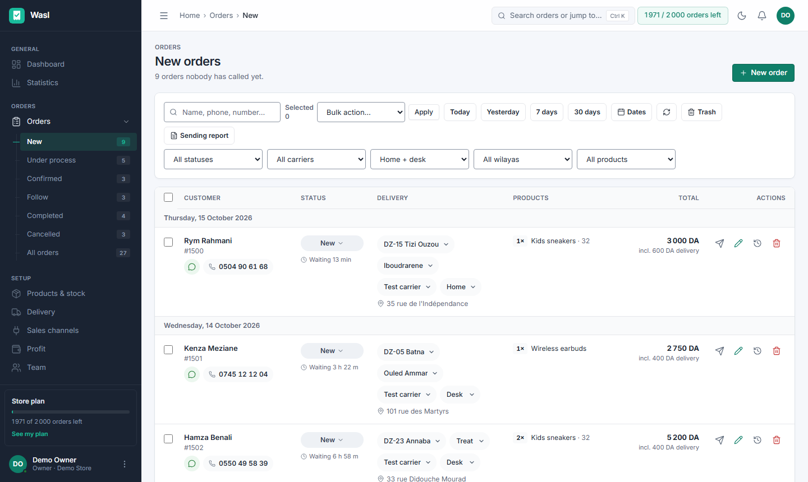
Task: Send Kenza Meziane's order to carrier
Action: (x=719, y=351)
